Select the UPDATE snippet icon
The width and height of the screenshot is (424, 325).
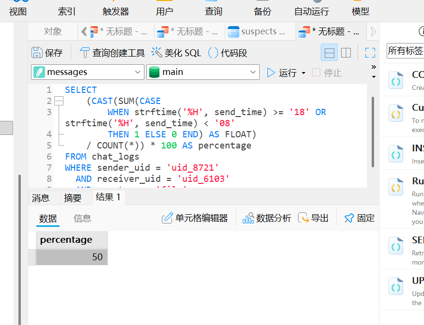(396, 286)
